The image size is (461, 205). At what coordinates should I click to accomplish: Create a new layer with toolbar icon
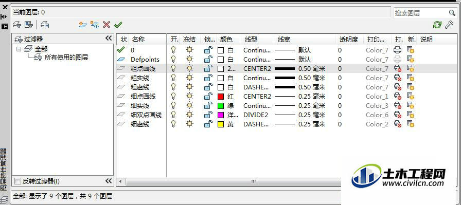tap(83, 25)
